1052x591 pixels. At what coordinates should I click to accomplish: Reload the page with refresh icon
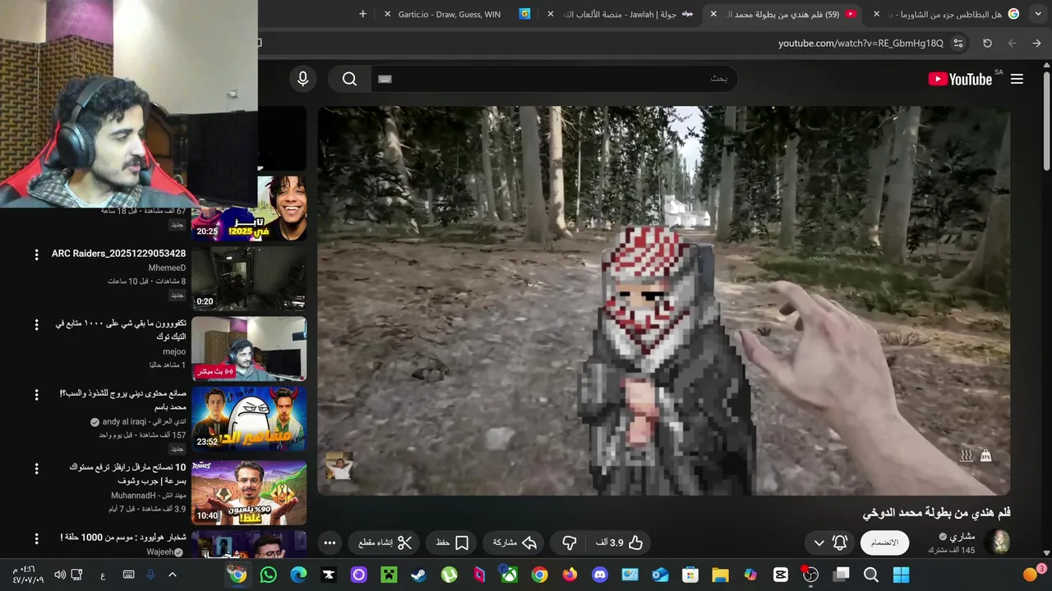tap(987, 44)
